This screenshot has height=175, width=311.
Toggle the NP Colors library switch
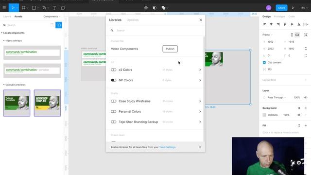pyautogui.click(x=113, y=80)
